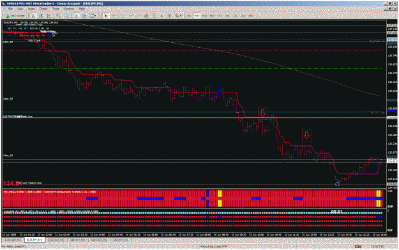Open the Tools menu
399x250 pixels.
click(56, 9)
